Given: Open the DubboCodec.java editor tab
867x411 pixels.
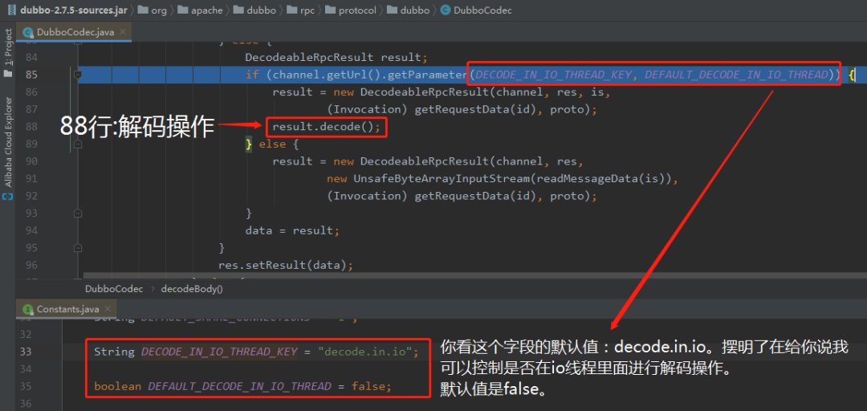Looking at the screenshot, I should tap(75, 32).
